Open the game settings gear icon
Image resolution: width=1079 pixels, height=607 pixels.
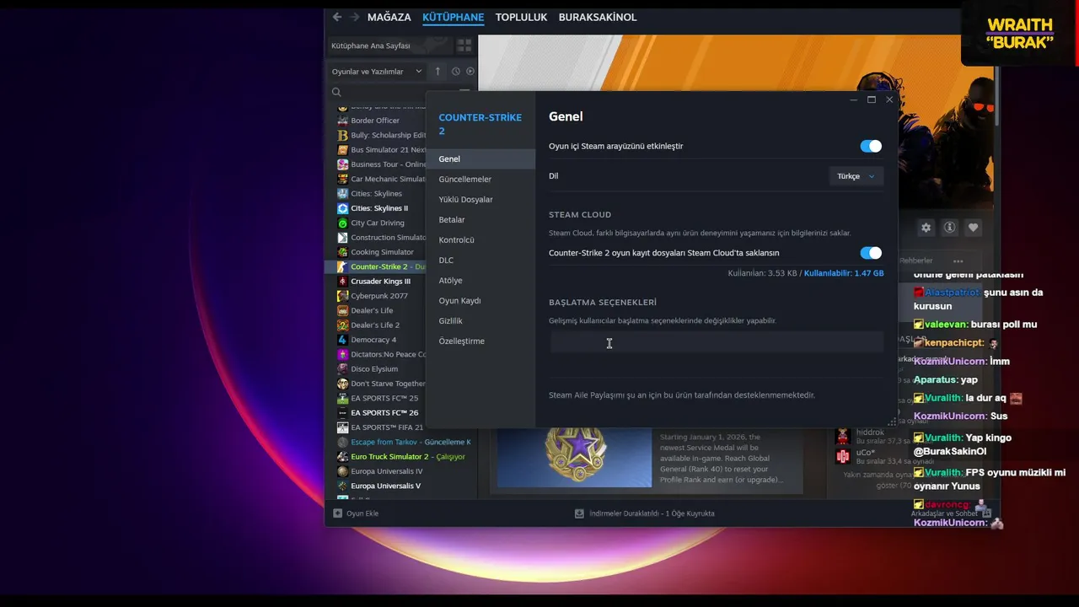[x=926, y=228]
